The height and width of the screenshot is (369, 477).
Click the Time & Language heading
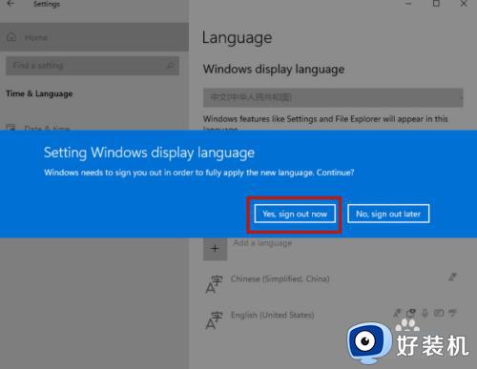point(39,93)
